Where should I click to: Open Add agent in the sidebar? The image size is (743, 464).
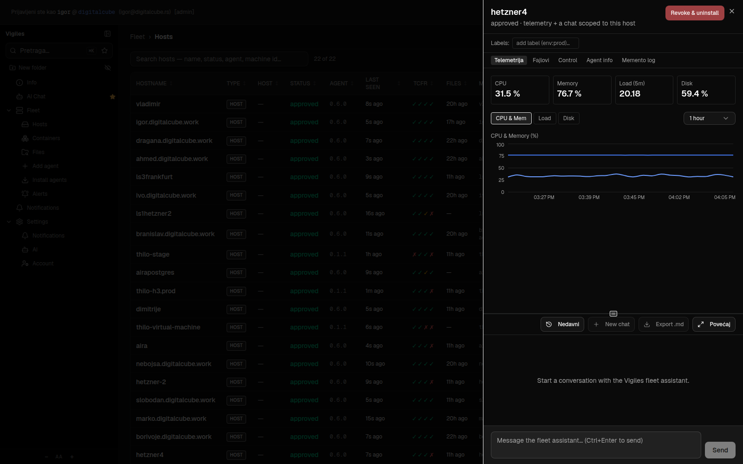(x=45, y=166)
